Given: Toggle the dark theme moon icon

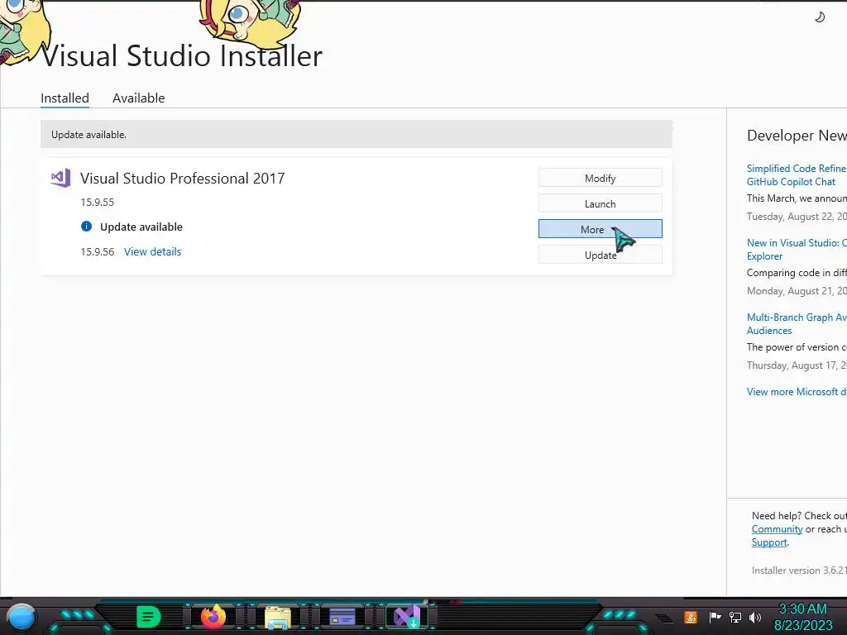Looking at the screenshot, I should pos(820,17).
